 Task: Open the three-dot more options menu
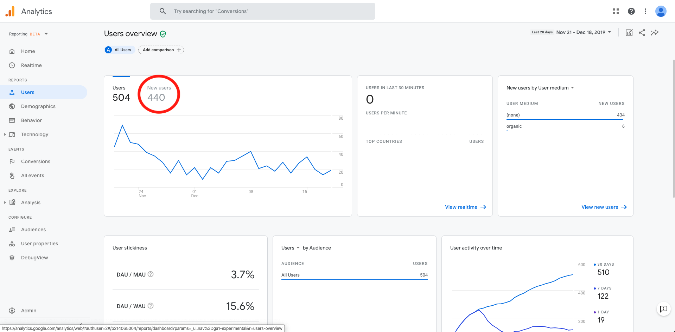click(645, 11)
